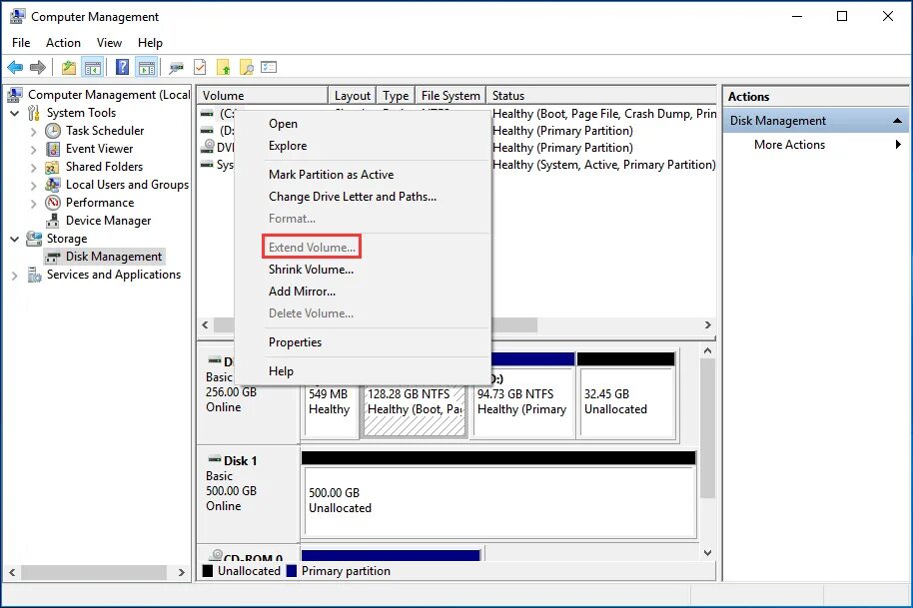Click the System Tools wrench icon
The height and width of the screenshot is (608, 913).
34,113
